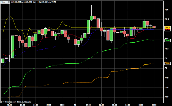Click the 19:00 time axis label

[9, 105]
